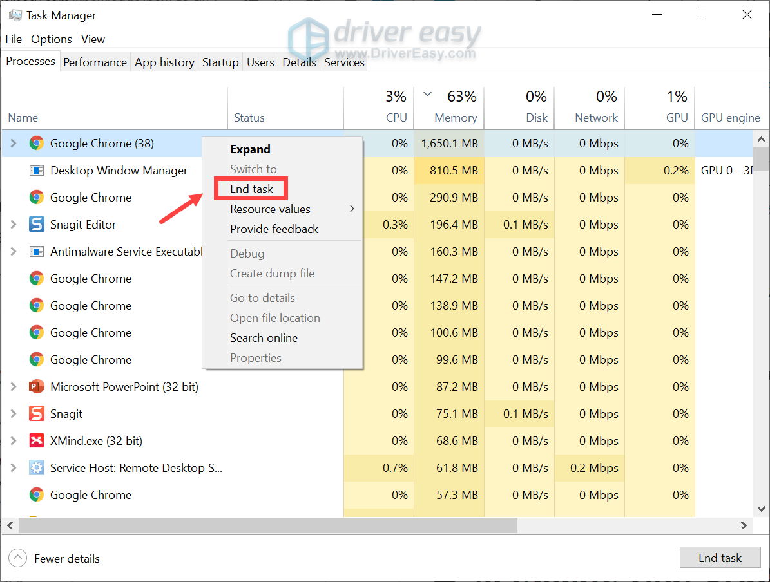Screen dimensions: 770x582
Task: Switch to the Performance tab
Action: [x=95, y=62]
